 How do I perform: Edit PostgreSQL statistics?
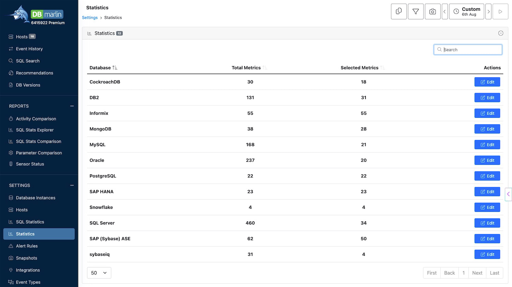point(487,176)
